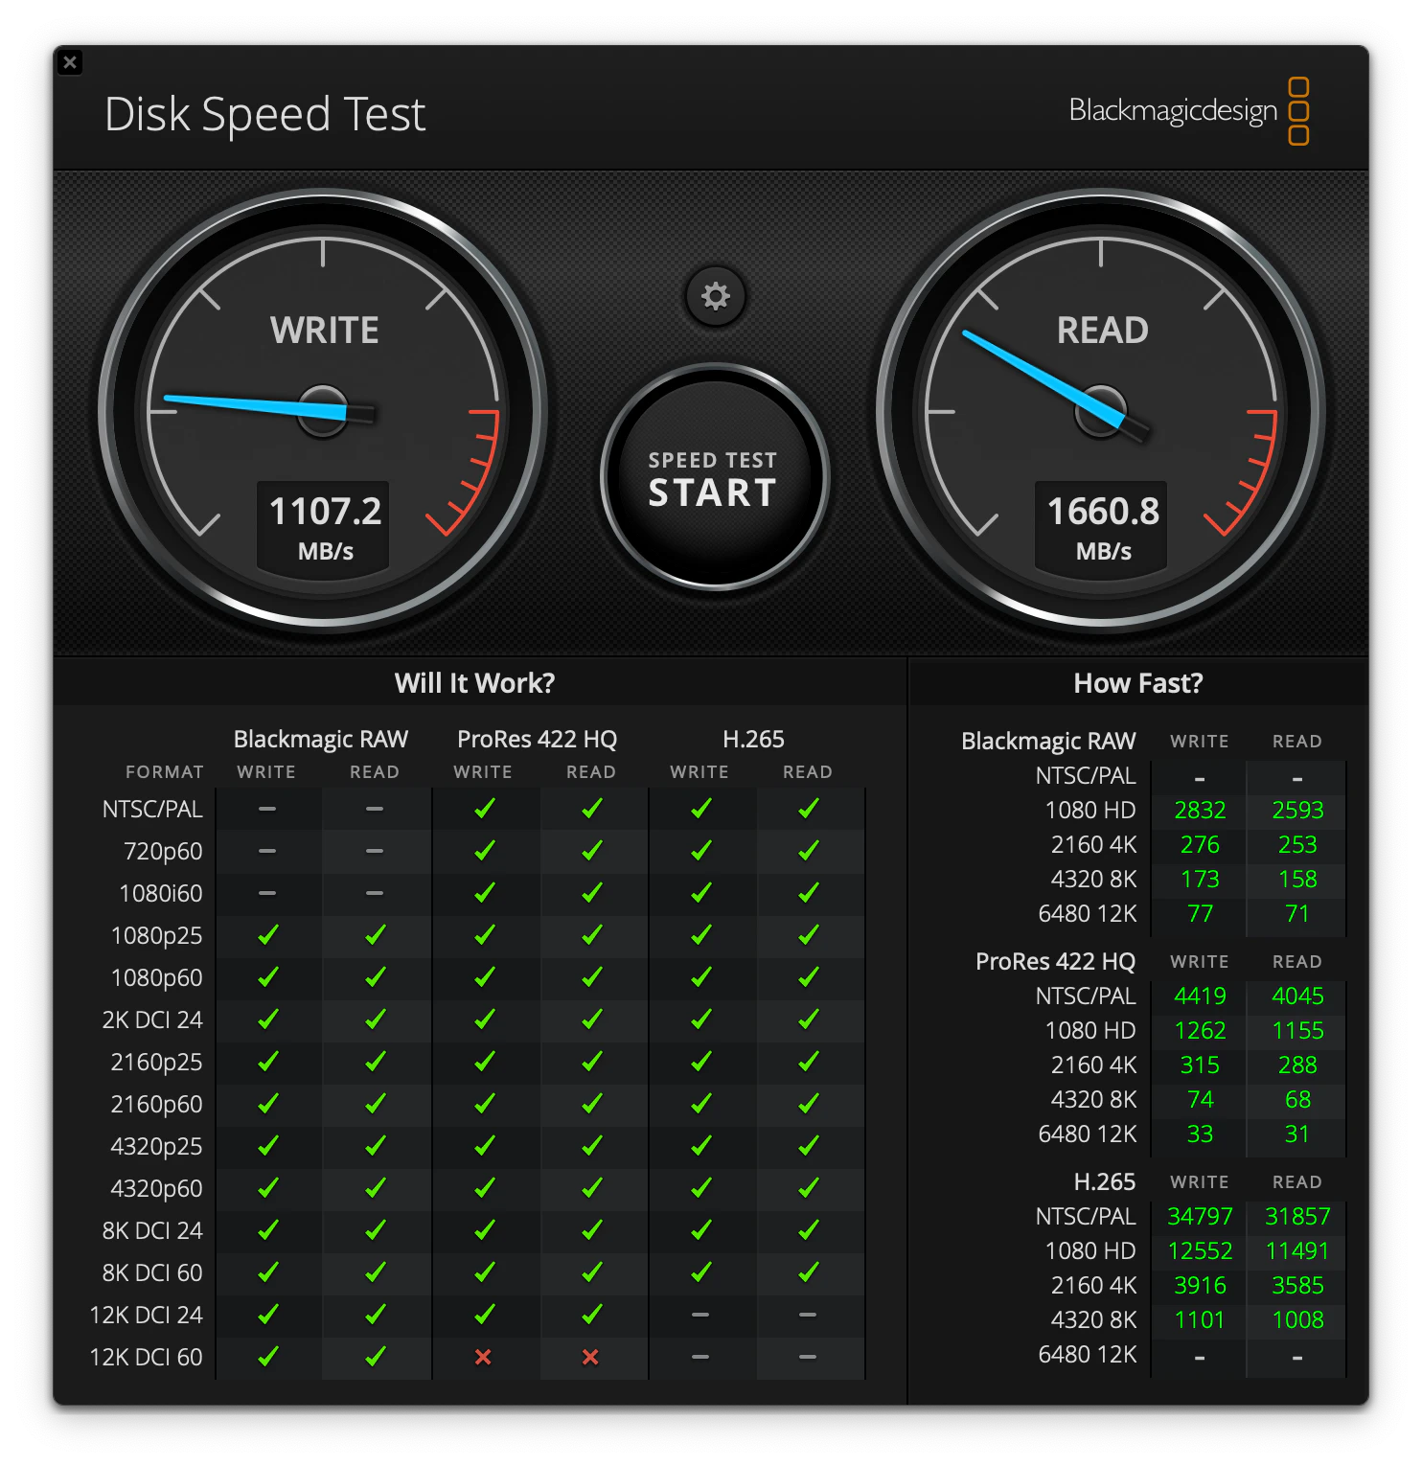Screen dimensions: 1422x1466
Task: Click the Blackmagicdesign logo
Action: 1189,111
